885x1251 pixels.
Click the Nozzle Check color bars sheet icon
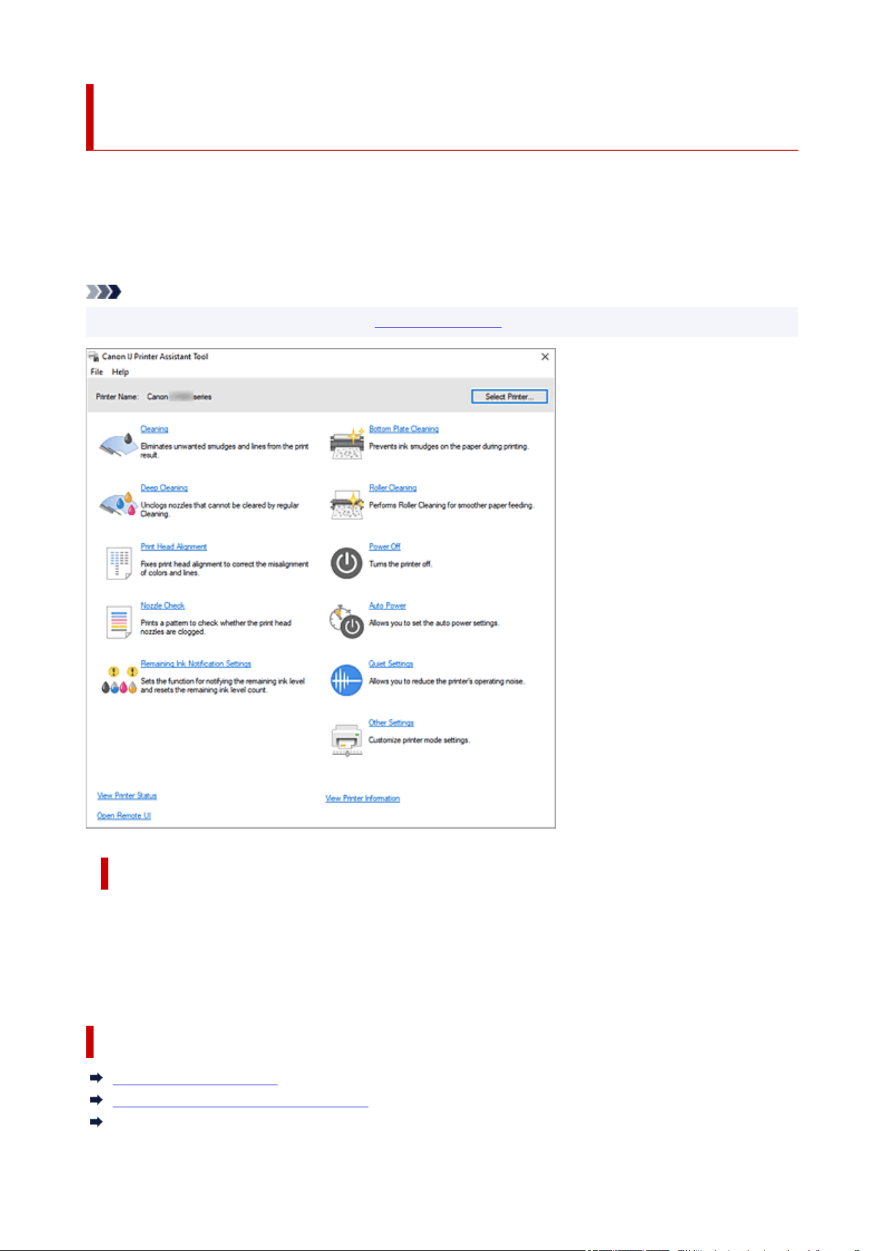119,621
